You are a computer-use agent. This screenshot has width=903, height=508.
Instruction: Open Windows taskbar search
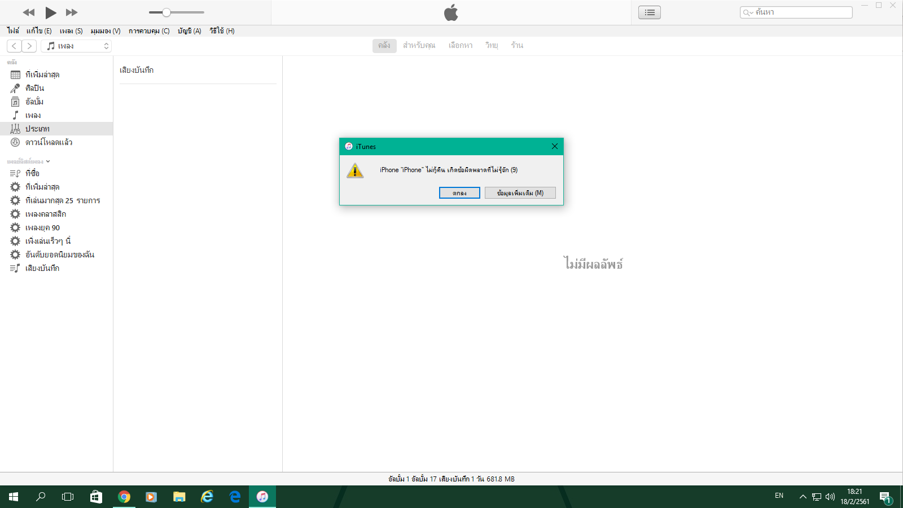pyautogui.click(x=41, y=497)
